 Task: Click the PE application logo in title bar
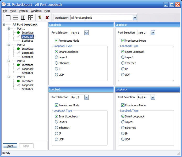4,4
